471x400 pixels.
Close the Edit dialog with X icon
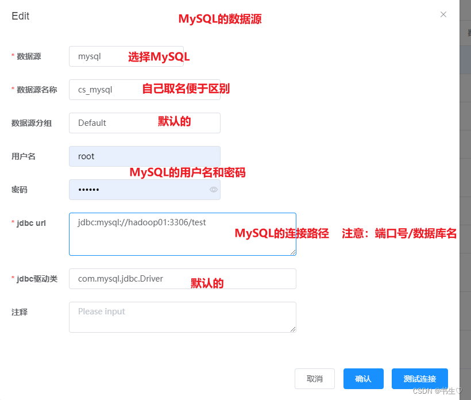point(443,14)
